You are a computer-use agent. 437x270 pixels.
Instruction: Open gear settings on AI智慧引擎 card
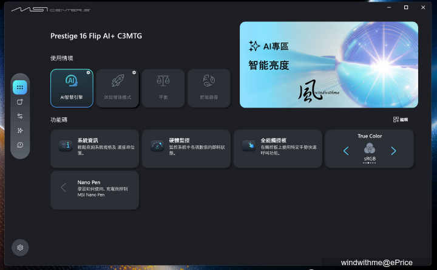(88, 72)
